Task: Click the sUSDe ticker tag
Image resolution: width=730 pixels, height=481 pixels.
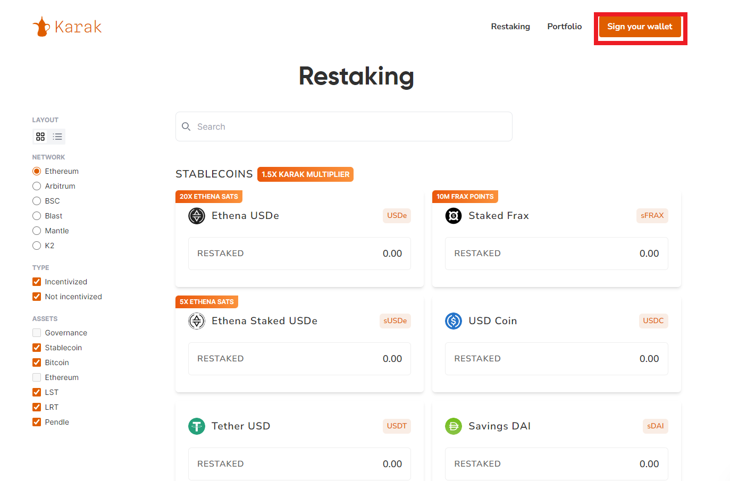Action: point(395,321)
